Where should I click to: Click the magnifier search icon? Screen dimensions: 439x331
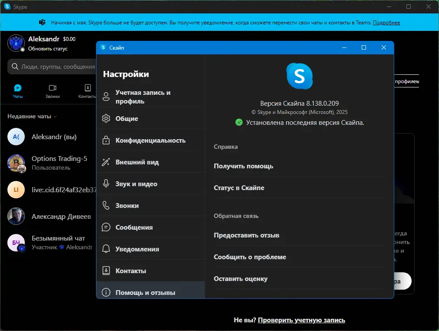(15, 67)
